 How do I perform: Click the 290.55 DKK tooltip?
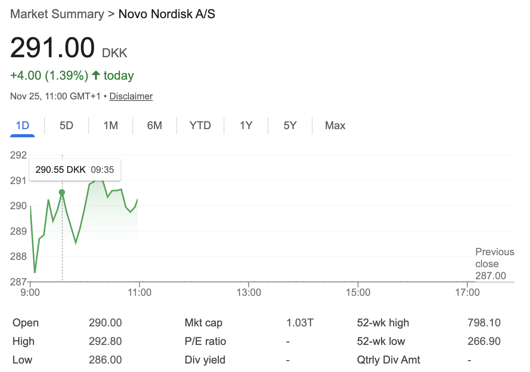point(74,169)
